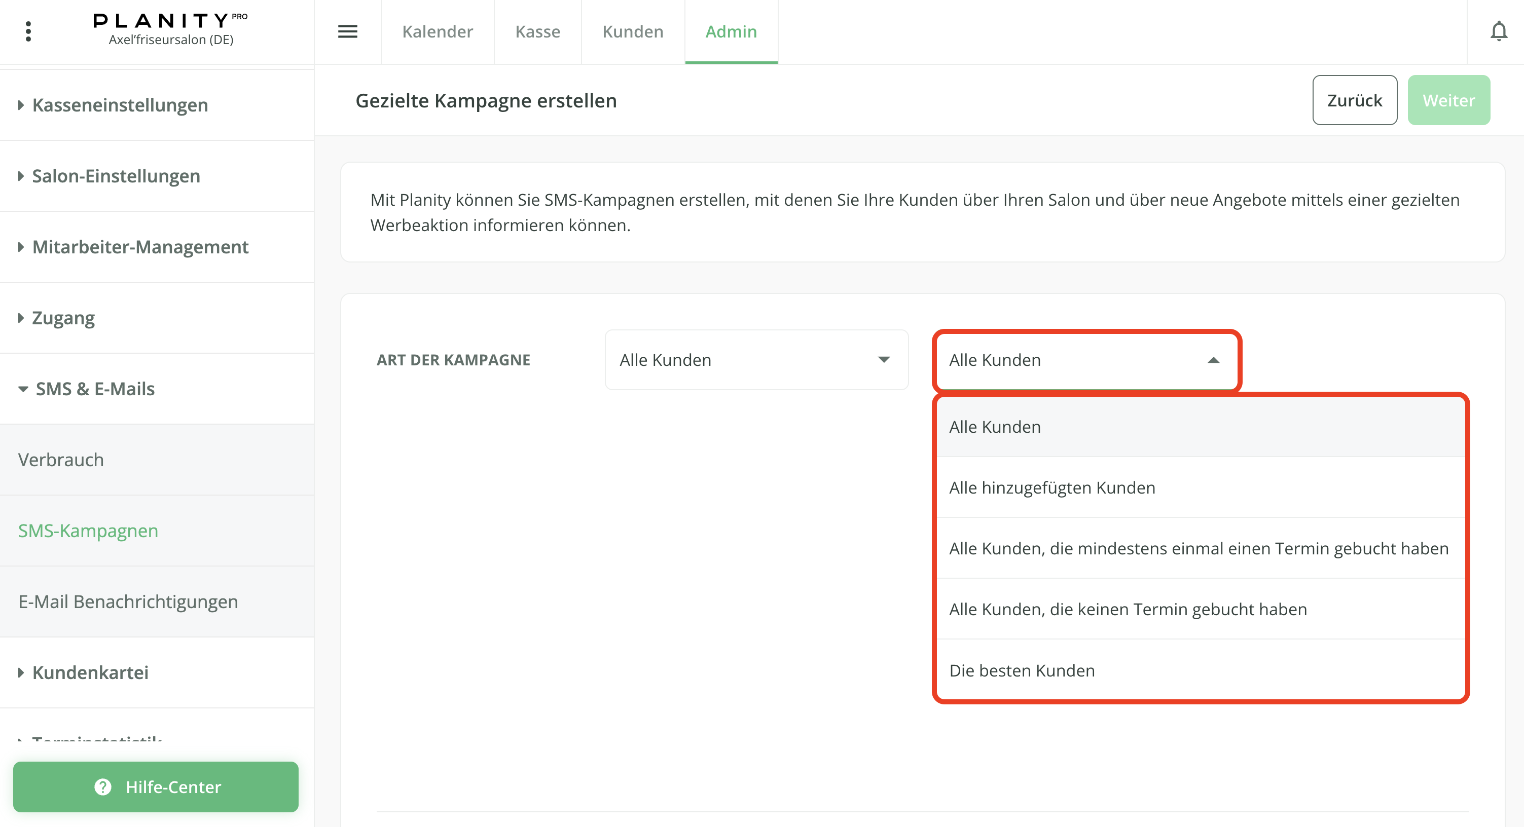This screenshot has width=1524, height=827.
Task: Click the PLANITY PRO logo
Action: 170,28
